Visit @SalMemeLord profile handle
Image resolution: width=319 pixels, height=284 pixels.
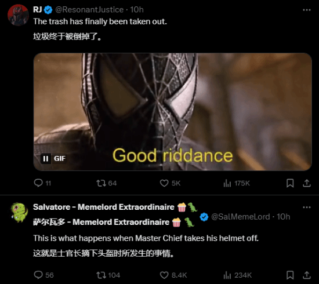[x=241, y=217]
